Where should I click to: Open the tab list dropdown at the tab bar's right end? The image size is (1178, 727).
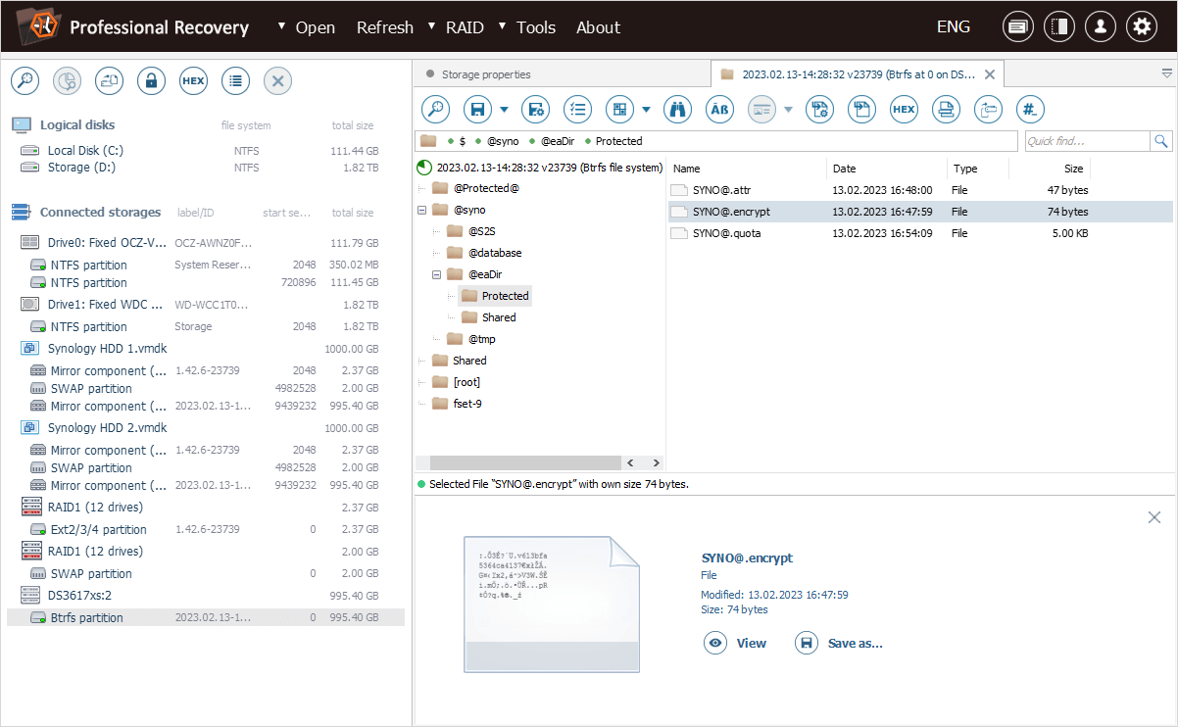click(x=1166, y=73)
